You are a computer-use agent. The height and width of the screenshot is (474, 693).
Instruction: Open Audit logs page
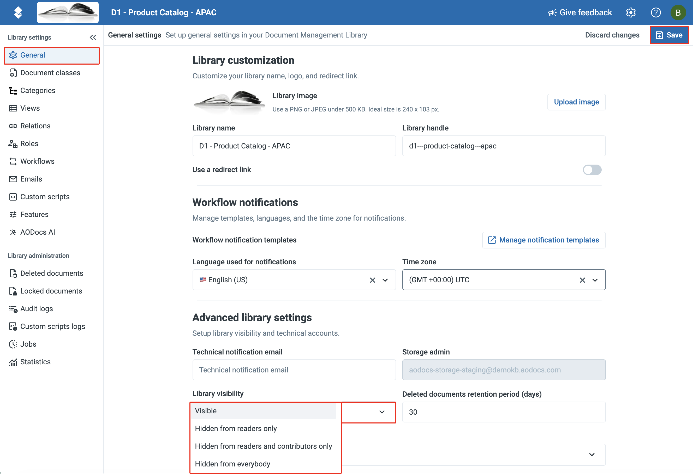[52, 309]
